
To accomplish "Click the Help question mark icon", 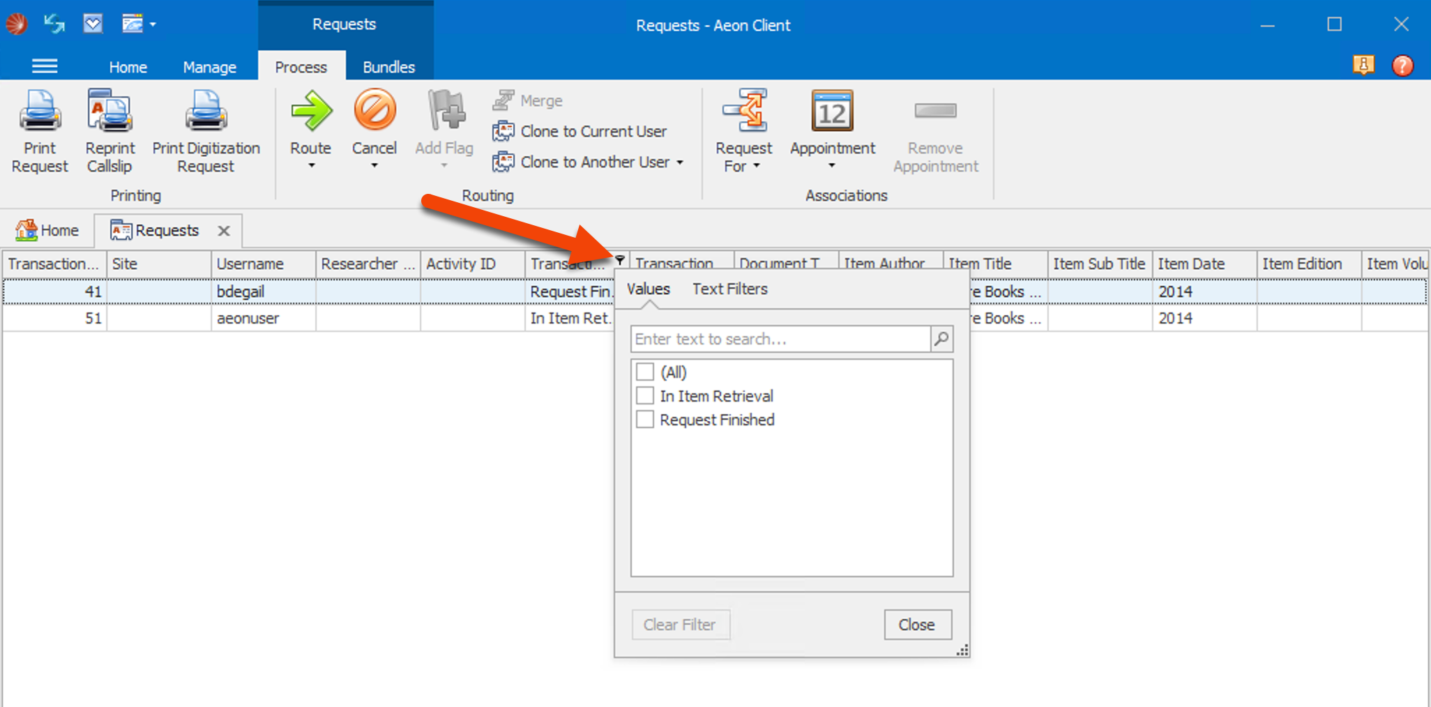I will pyautogui.click(x=1402, y=66).
